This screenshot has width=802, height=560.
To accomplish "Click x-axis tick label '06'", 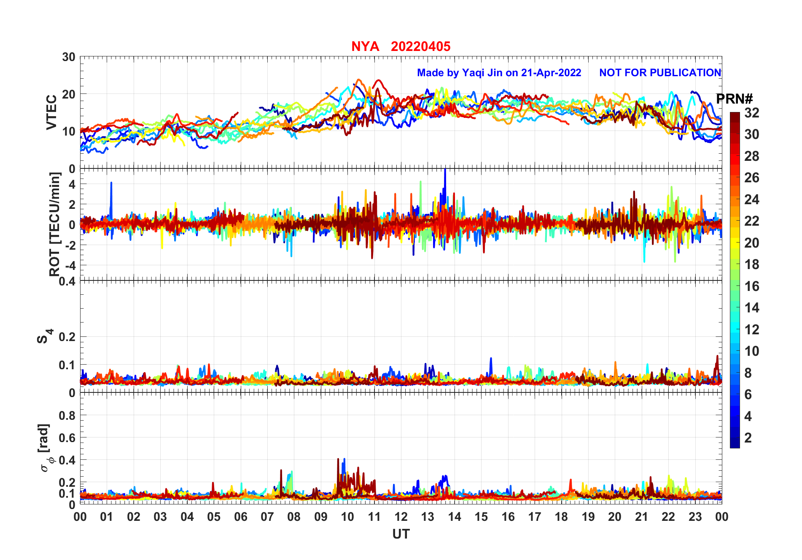I will click(241, 517).
